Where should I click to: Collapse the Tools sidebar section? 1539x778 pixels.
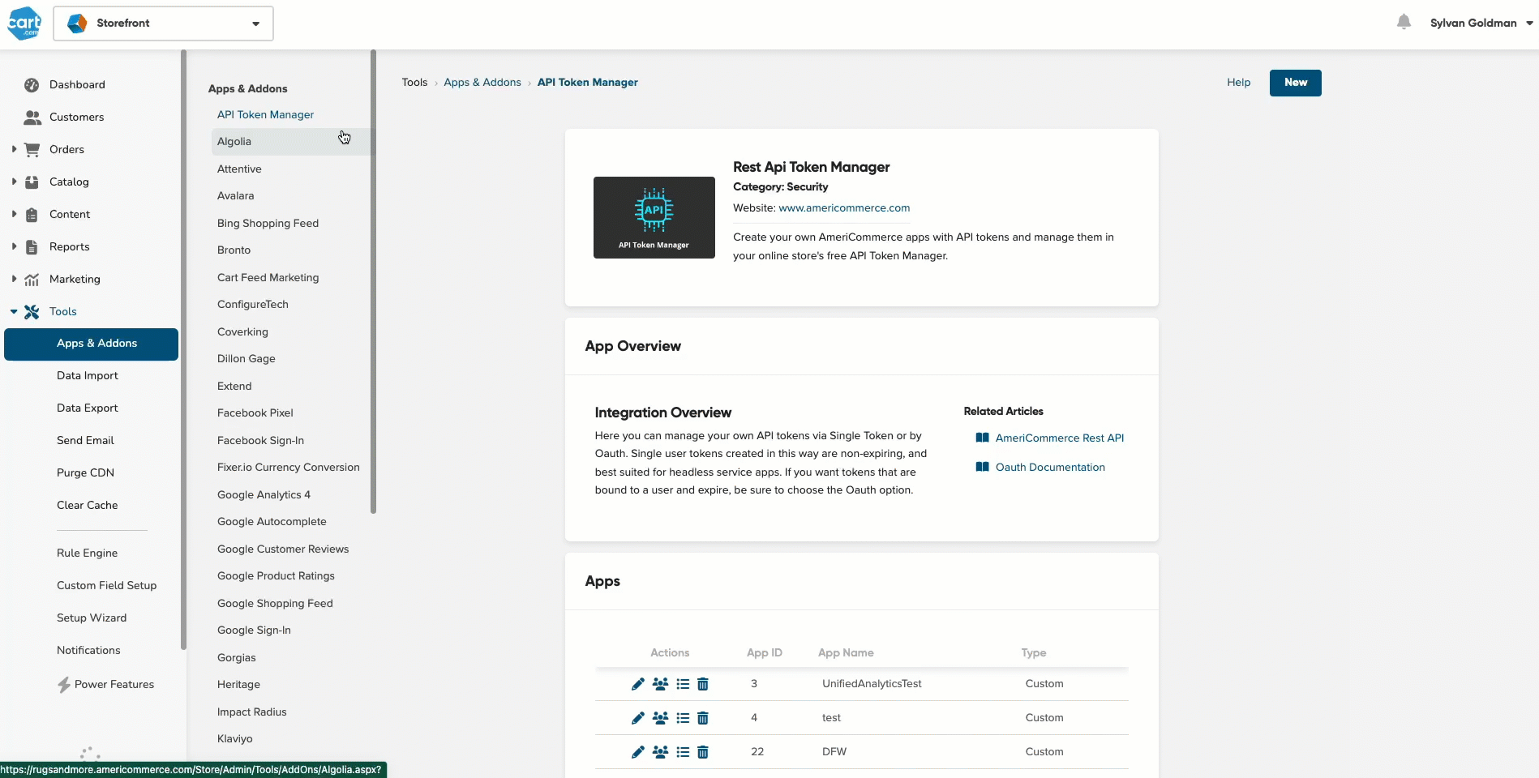coord(14,311)
